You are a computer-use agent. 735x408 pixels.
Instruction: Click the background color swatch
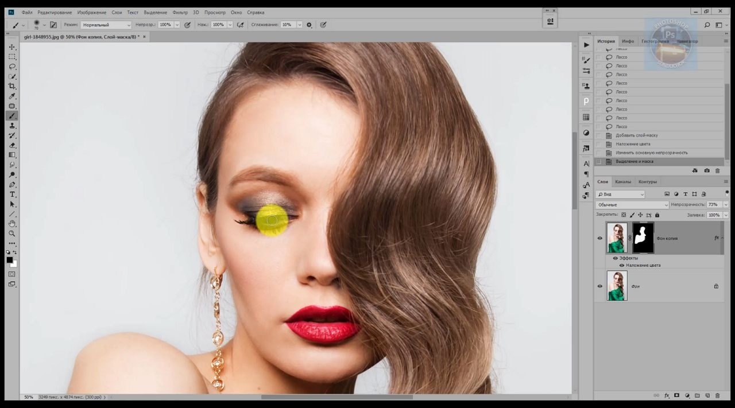click(14, 264)
